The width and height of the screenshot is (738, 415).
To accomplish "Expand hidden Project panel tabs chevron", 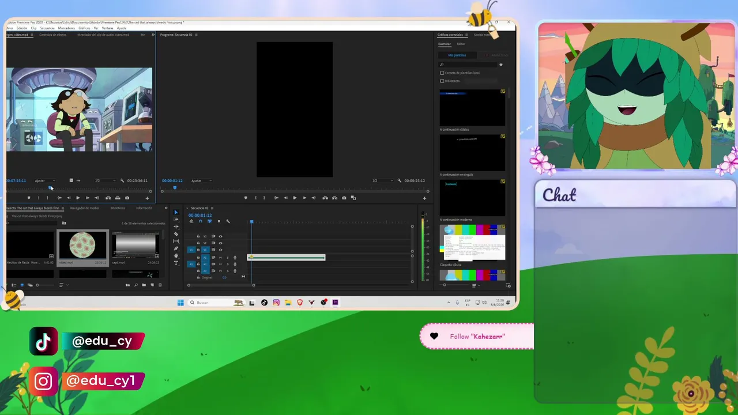I will [x=166, y=208].
